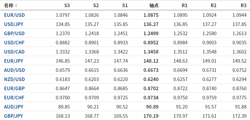Click the USD/JPY R1 value 136.85
Image resolution: width=250 pixels, height=120 pixels.
180,24
